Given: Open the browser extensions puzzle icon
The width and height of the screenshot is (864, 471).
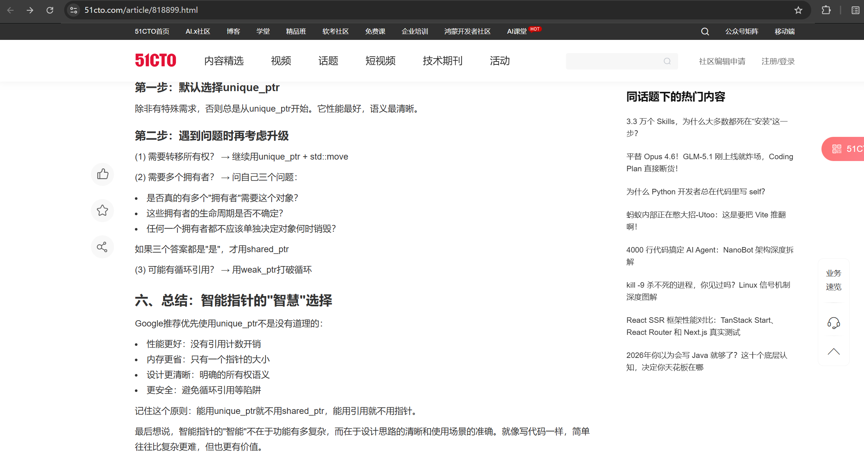Looking at the screenshot, I should pyautogui.click(x=826, y=10).
